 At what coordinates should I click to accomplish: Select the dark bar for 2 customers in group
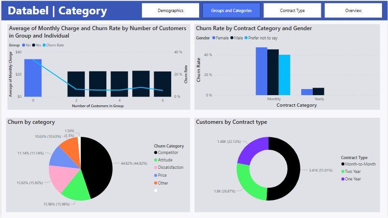[x=76, y=84]
